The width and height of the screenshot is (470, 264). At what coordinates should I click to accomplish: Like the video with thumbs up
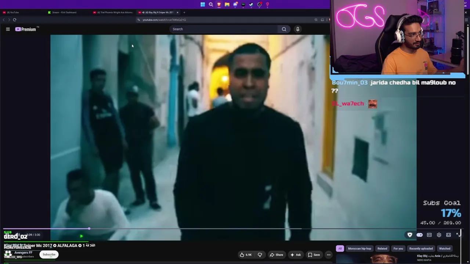pos(246,255)
